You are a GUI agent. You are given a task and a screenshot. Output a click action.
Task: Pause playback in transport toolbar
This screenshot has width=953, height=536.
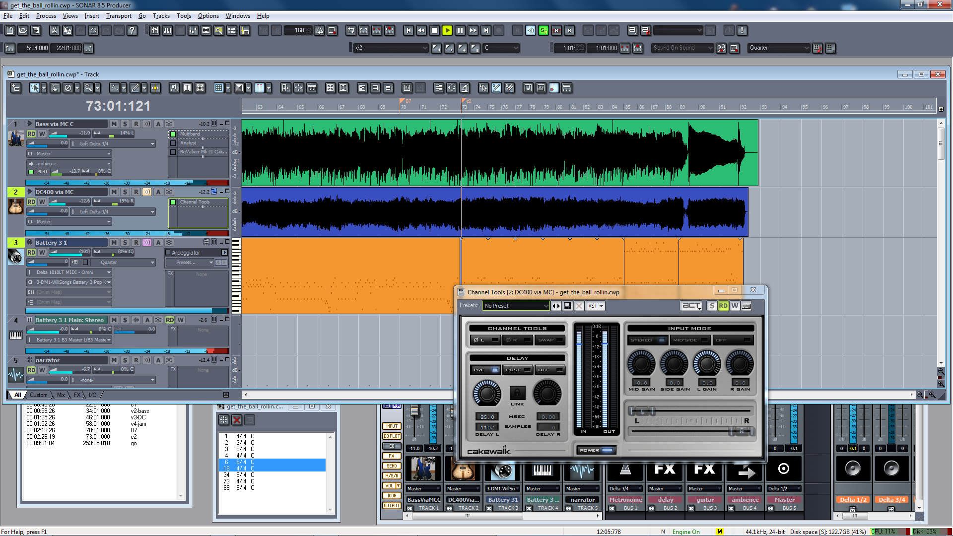click(460, 31)
